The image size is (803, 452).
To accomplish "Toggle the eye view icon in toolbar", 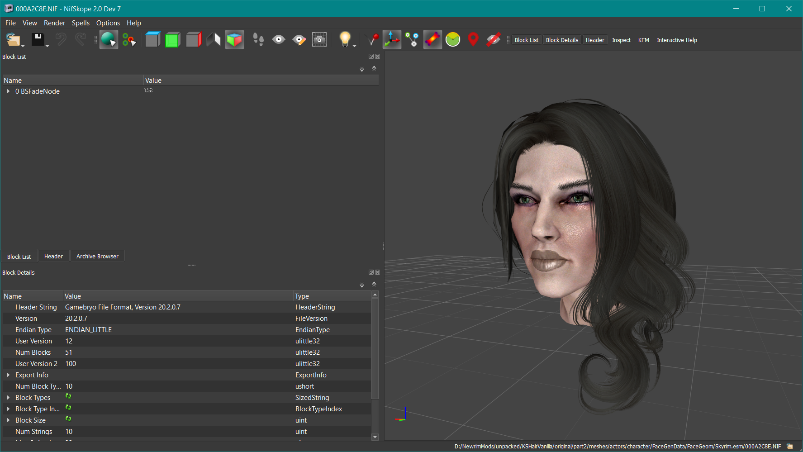I will click(x=279, y=40).
